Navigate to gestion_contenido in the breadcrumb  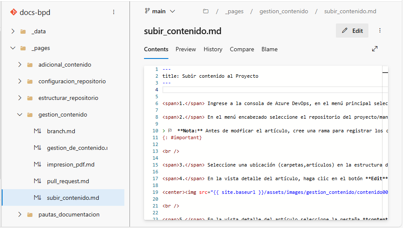(283, 12)
